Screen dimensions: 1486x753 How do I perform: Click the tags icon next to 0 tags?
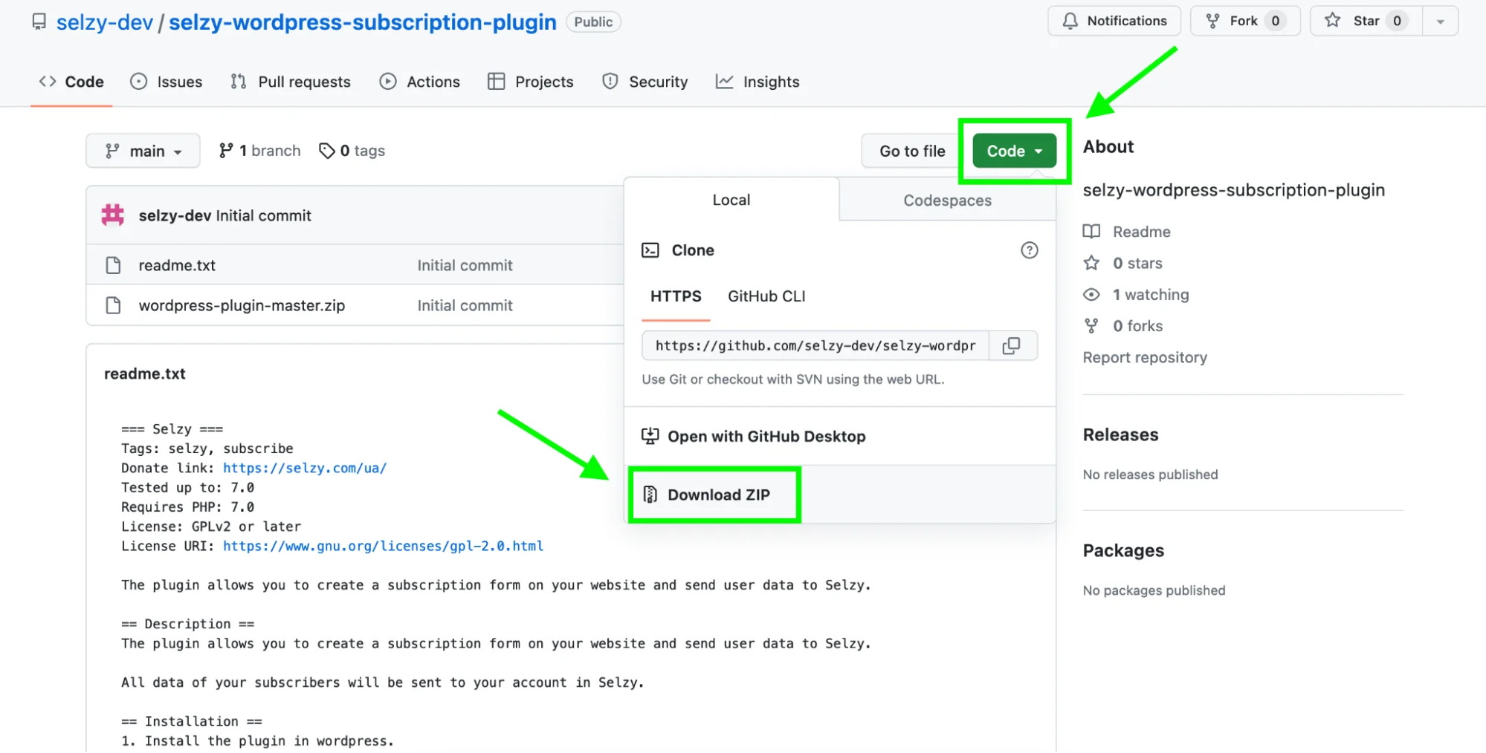coord(327,150)
